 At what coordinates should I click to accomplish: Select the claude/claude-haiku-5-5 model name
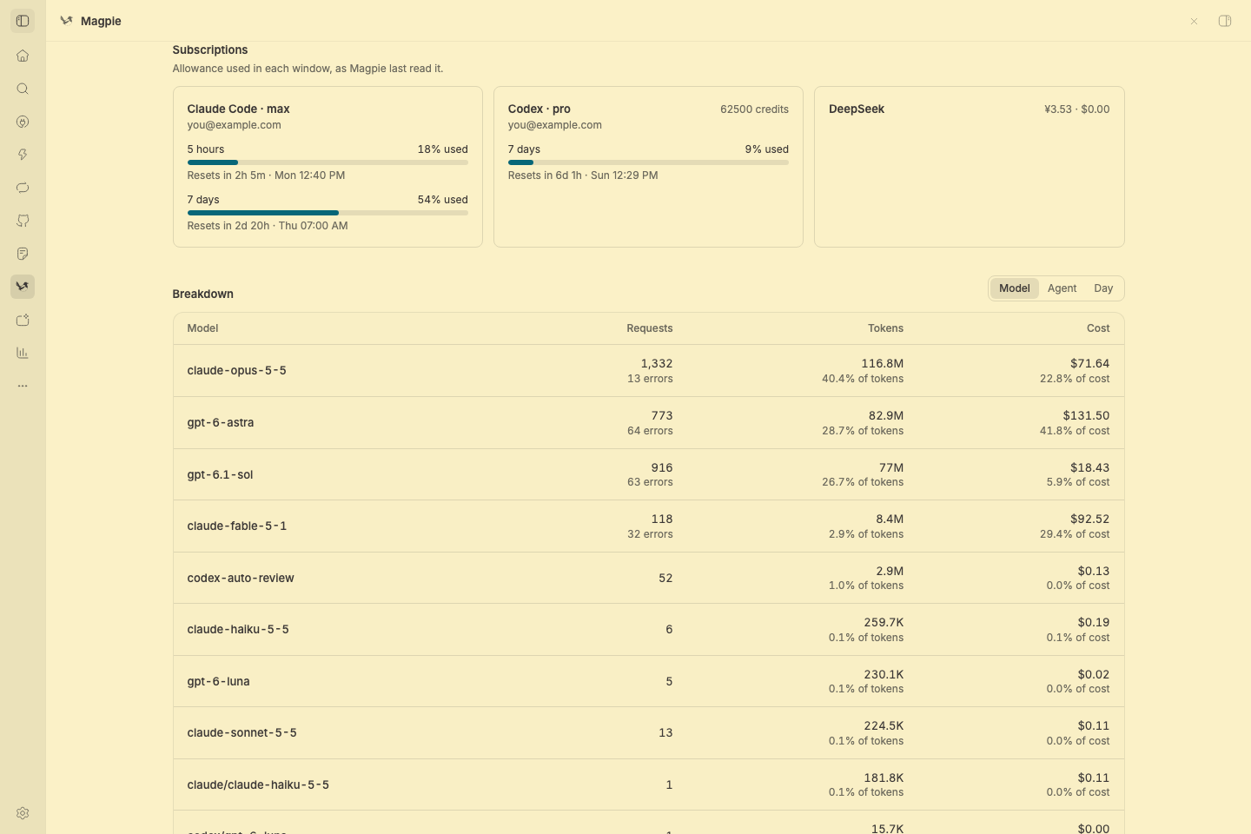click(258, 784)
